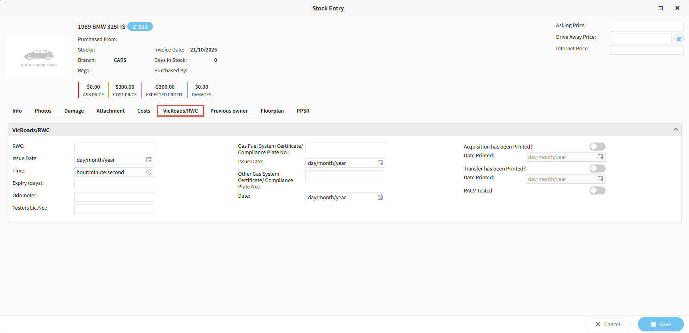Open the clock picker in Time field
This screenshot has height=333, width=689.
click(149, 172)
